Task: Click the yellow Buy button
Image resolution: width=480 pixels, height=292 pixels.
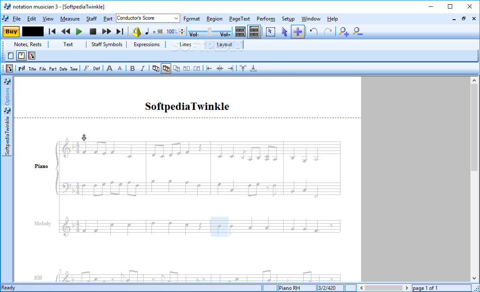Action: click(11, 32)
